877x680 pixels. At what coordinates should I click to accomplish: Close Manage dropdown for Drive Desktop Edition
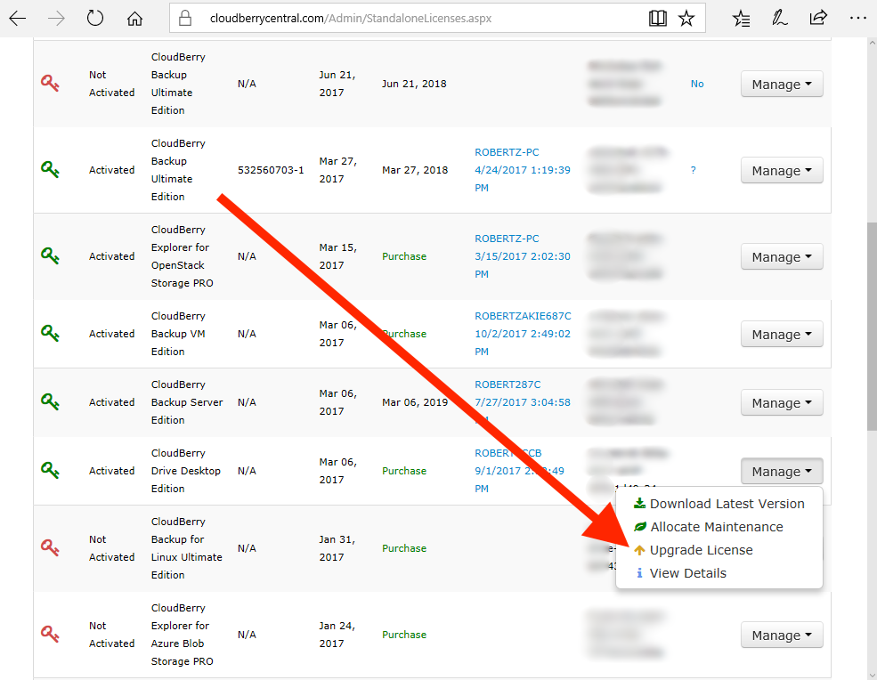coord(782,472)
